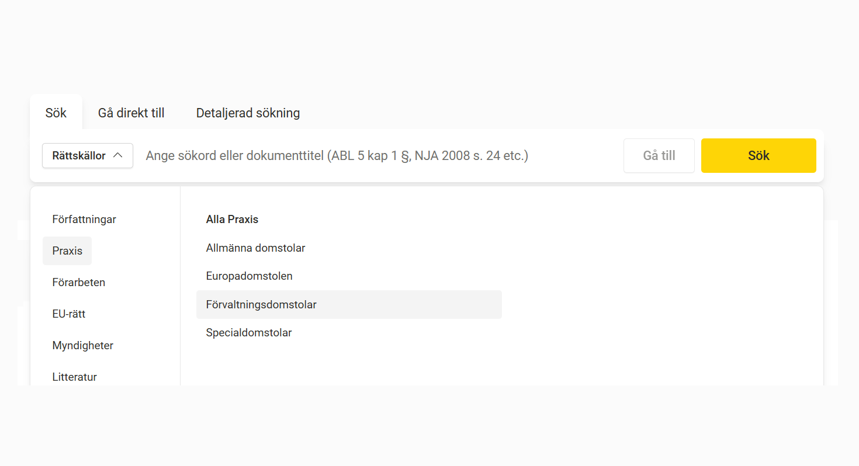
Task: Select the Författningar category
Action: [84, 220]
